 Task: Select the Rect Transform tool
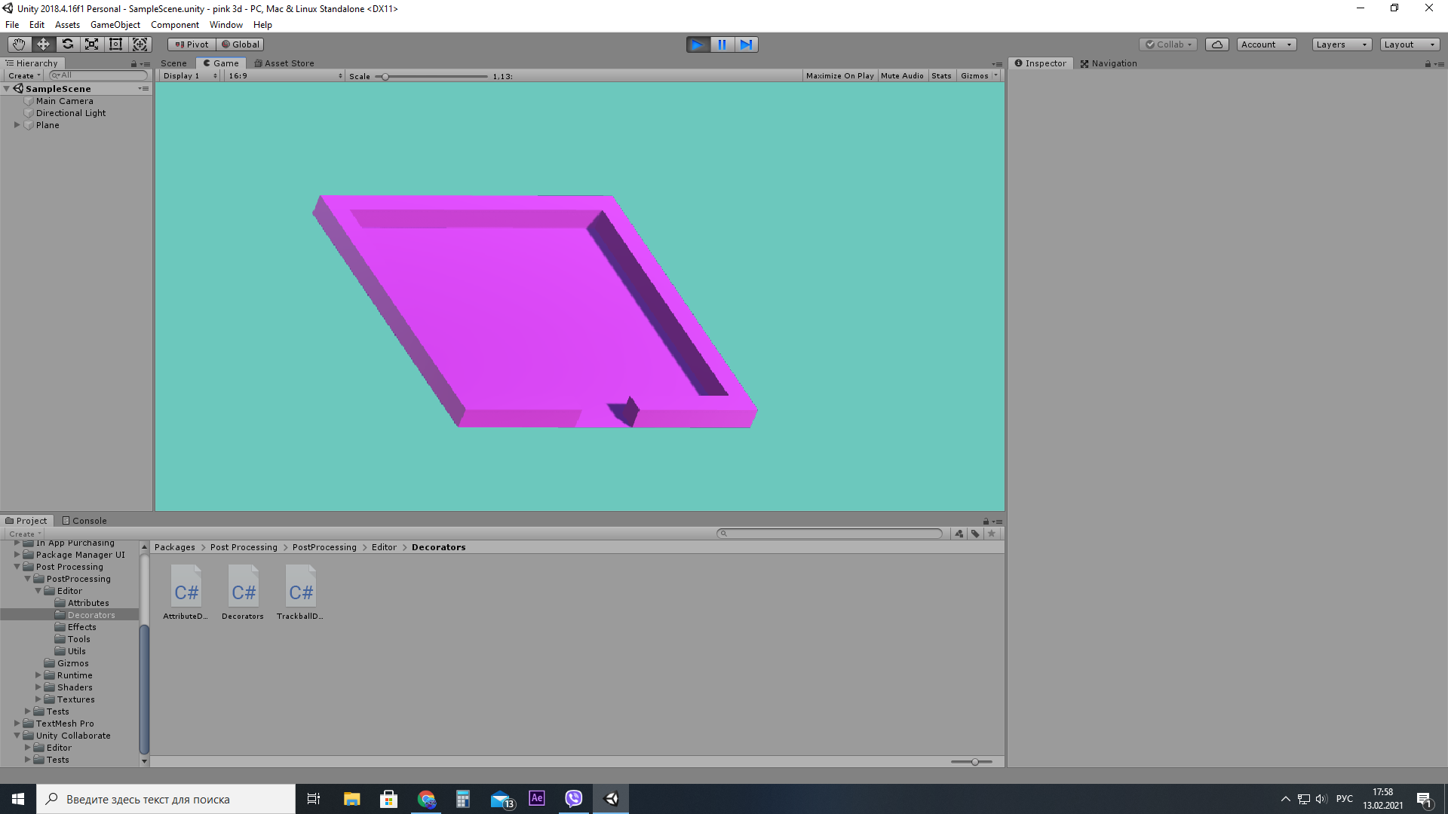[115, 44]
